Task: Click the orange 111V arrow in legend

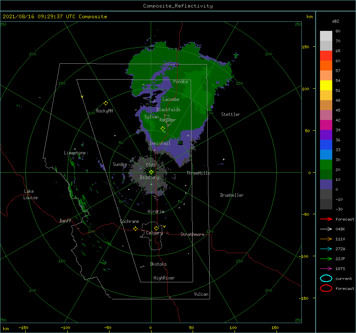Action: pos(326,239)
